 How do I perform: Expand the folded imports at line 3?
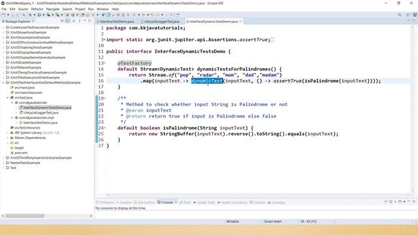point(104,40)
